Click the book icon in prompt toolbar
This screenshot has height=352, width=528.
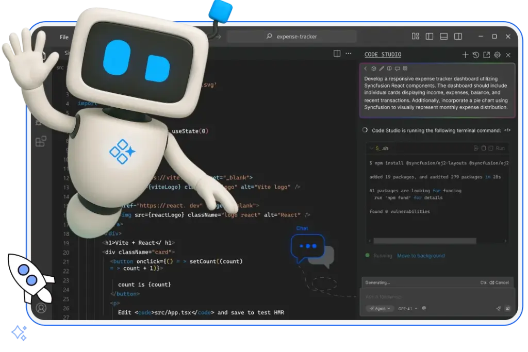(389, 69)
